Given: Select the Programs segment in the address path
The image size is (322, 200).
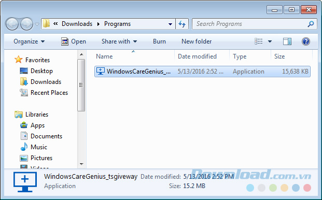Looking at the screenshot, I should coord(117,24).
